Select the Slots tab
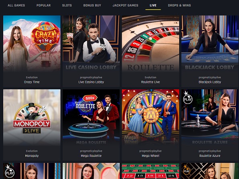Viewport: 239px width, 179px height. click(x=67, y=5)
